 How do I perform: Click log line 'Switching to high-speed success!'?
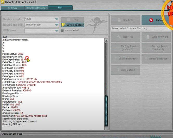pyautogui.click(x=20, y=121)
